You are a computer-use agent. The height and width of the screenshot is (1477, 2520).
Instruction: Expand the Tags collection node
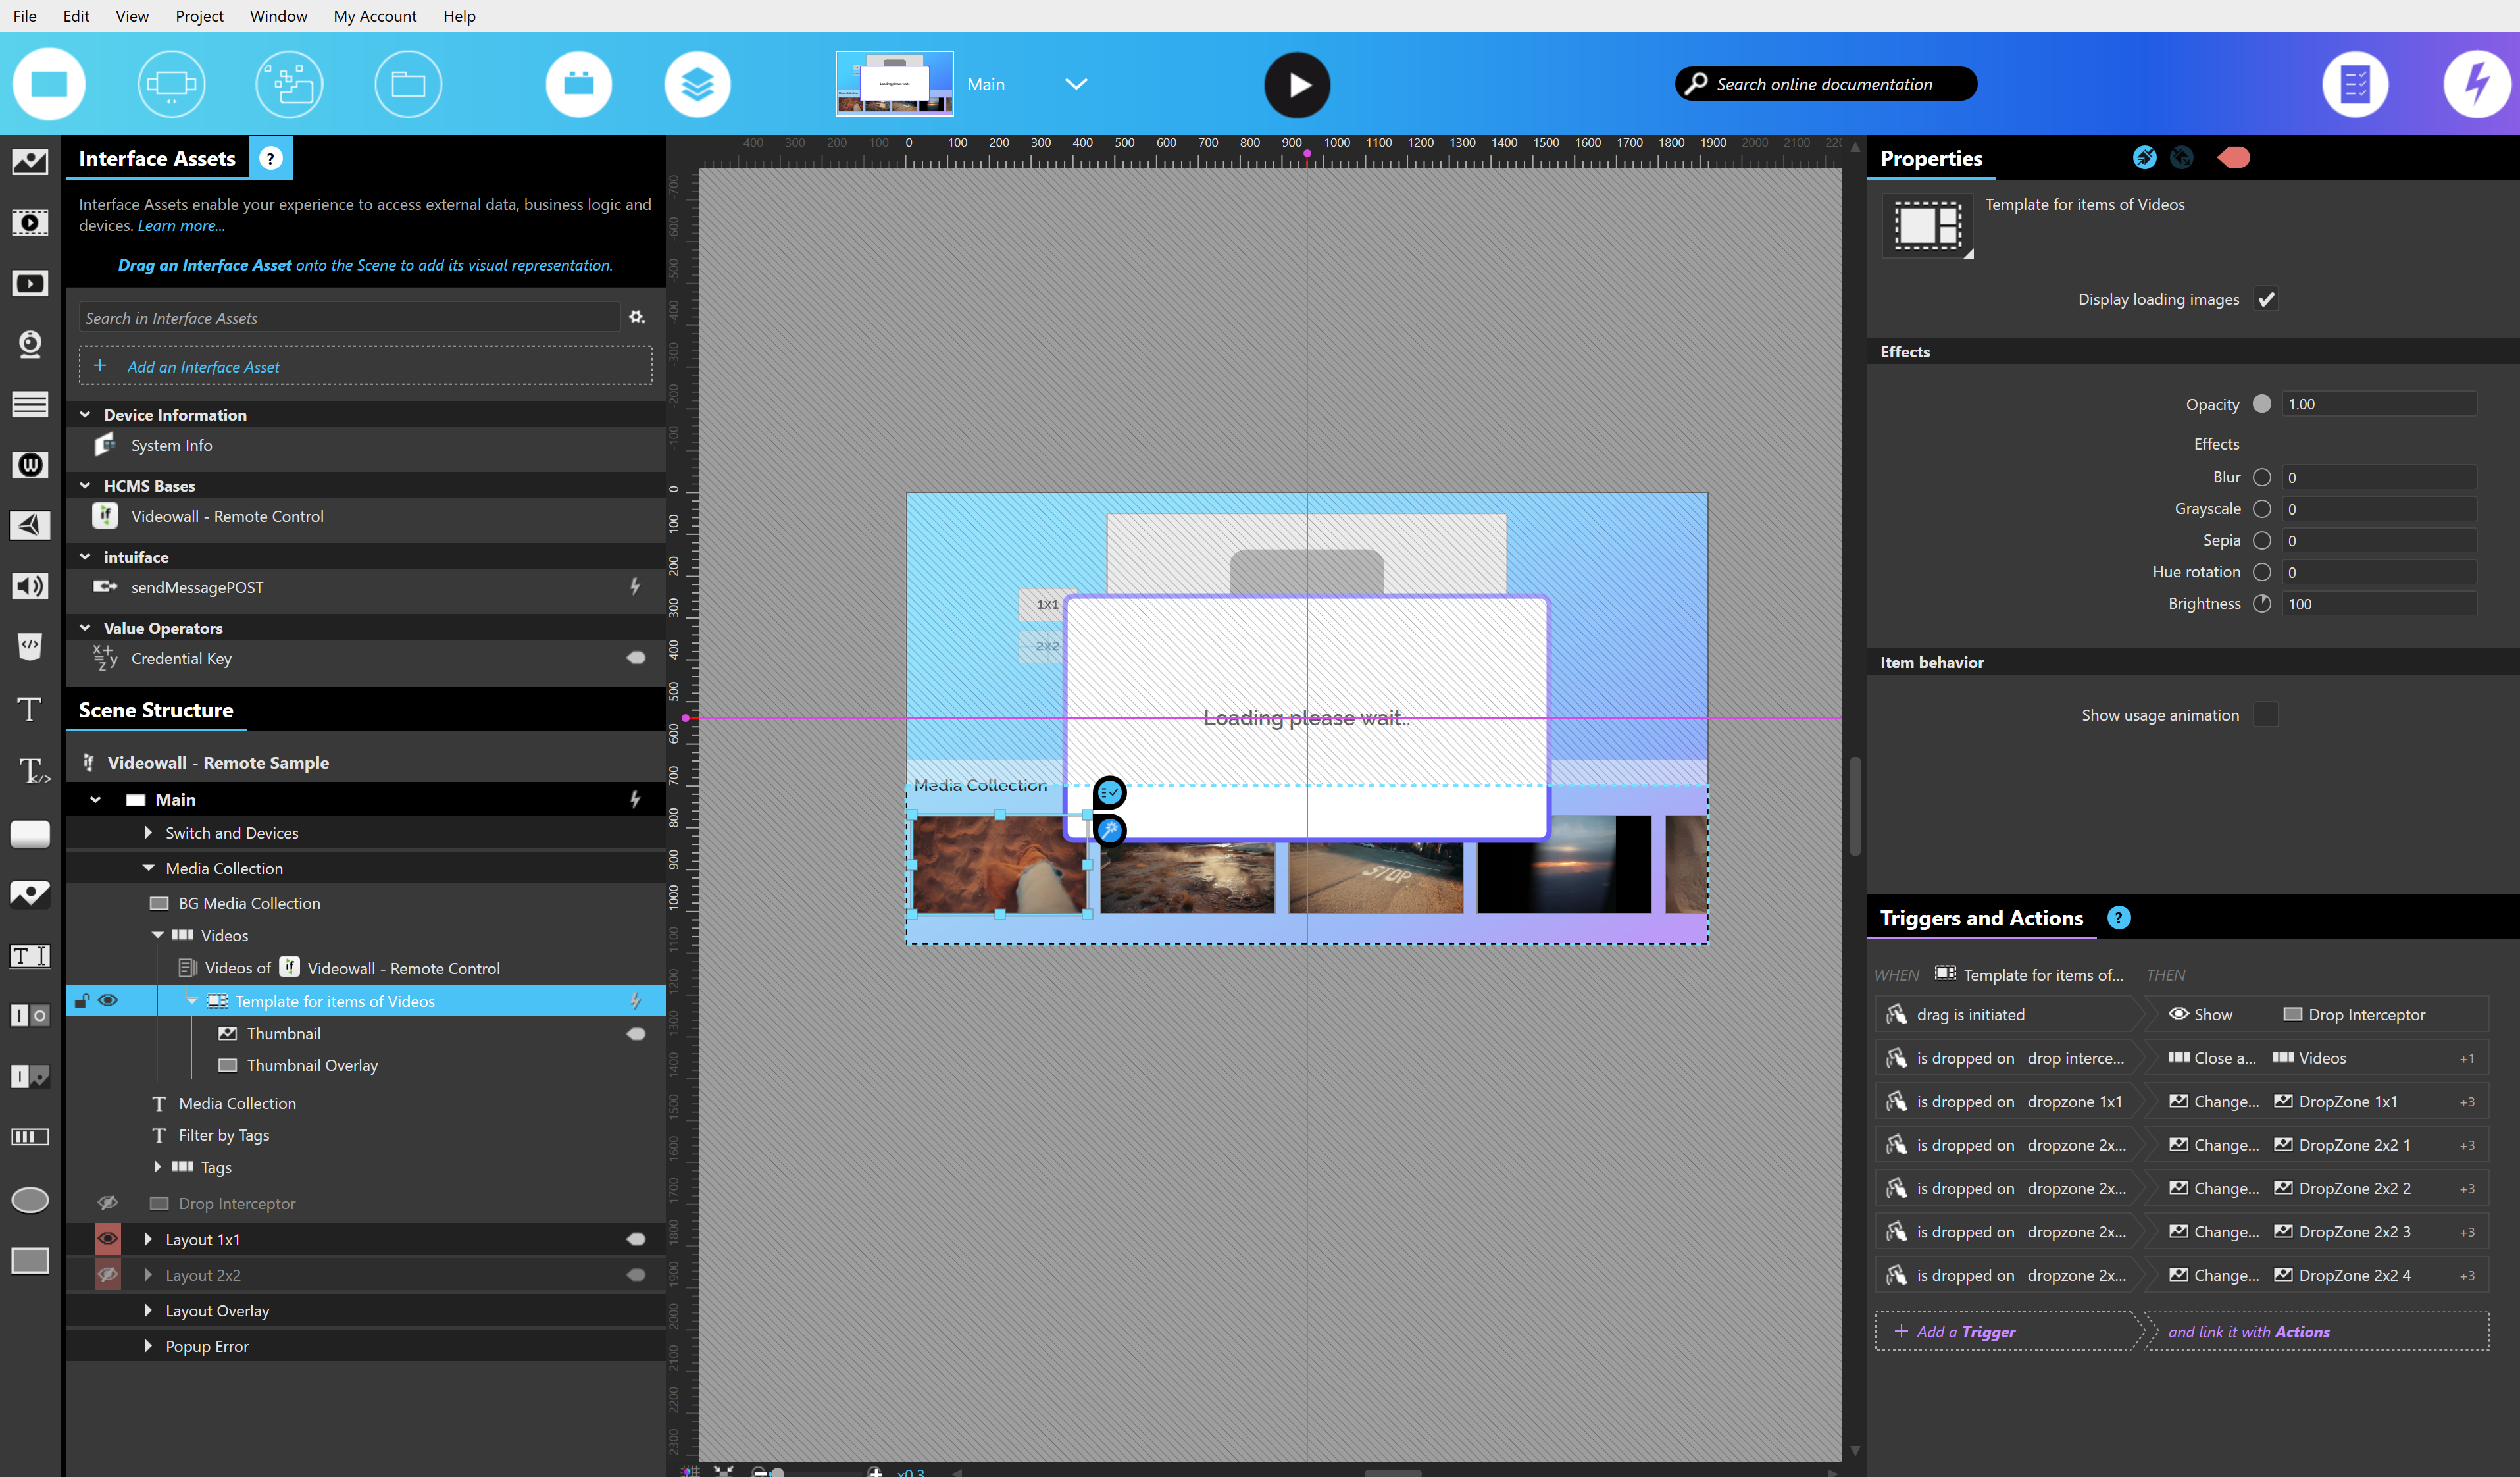pyautogui.click(x=157, y=1167)
